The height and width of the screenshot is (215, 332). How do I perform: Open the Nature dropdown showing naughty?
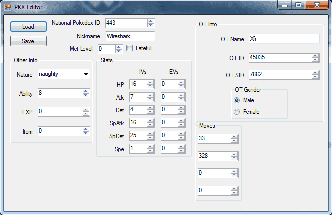coord(64,74)
